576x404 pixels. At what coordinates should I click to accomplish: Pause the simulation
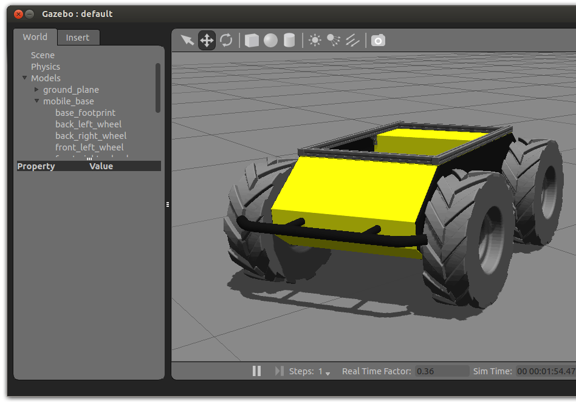click(256, 371)
